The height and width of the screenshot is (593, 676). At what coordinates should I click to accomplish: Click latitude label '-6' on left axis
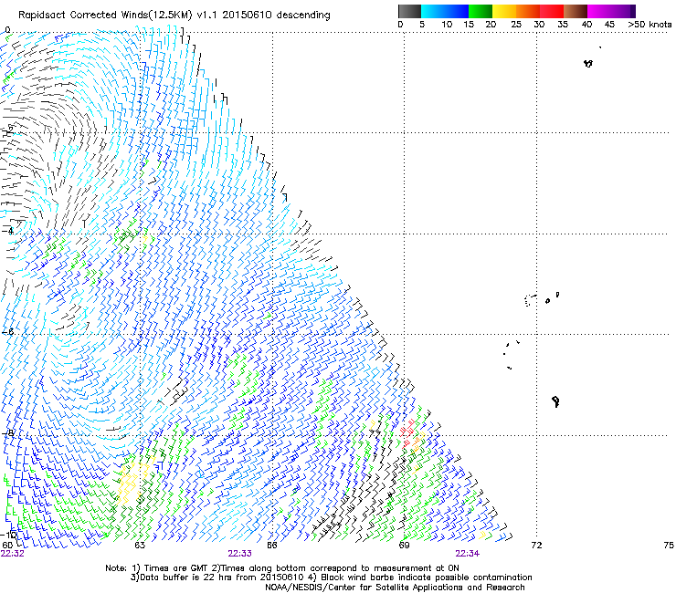pyautogui.click(x=8, y=332)
